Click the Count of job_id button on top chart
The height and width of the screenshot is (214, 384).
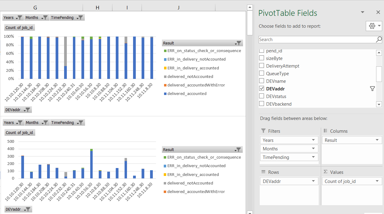(x=19, y=28)
